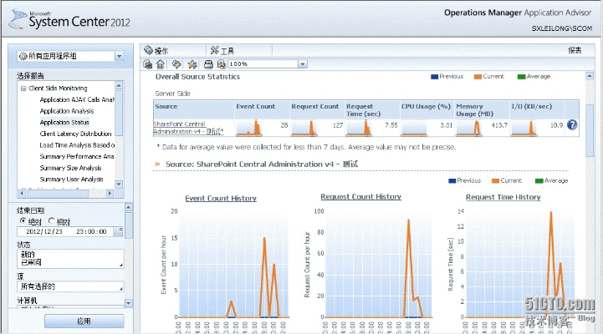Open the 100% zoom level dropdown
The image size is (603, 334).
(302, 63)
